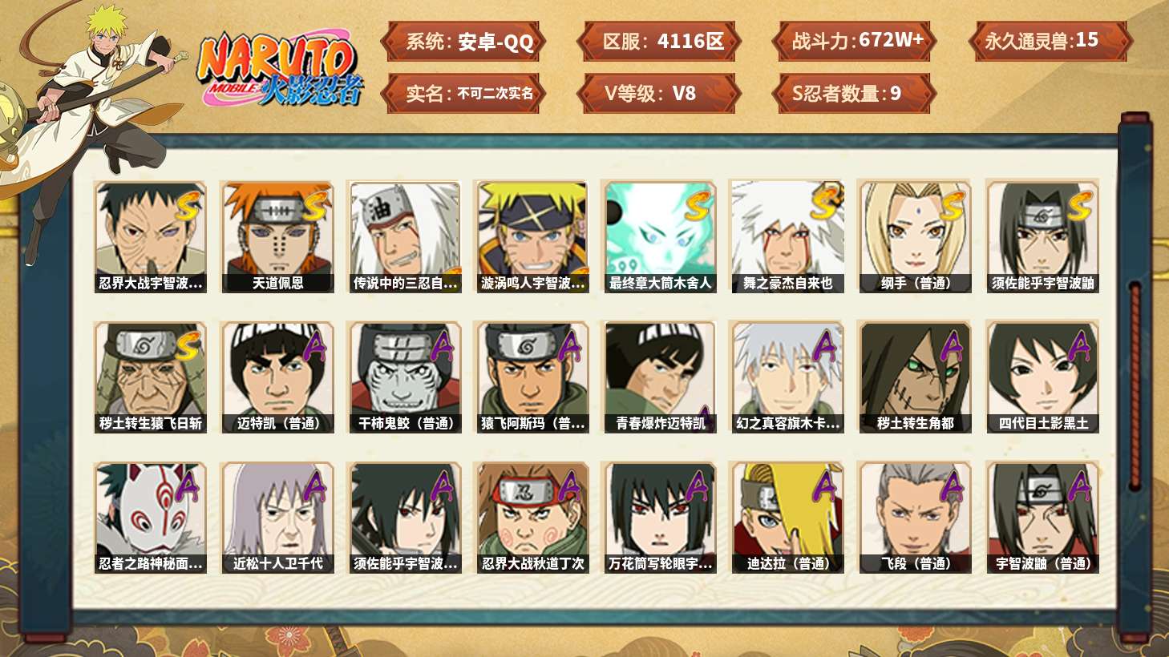Click the Naruto Mobile 火影忍者 logo

(280, 71)
